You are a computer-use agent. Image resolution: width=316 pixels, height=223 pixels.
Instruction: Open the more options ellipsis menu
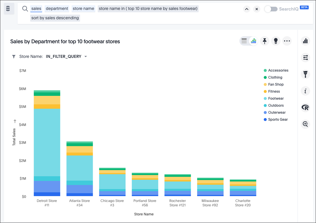coord(287,41)
